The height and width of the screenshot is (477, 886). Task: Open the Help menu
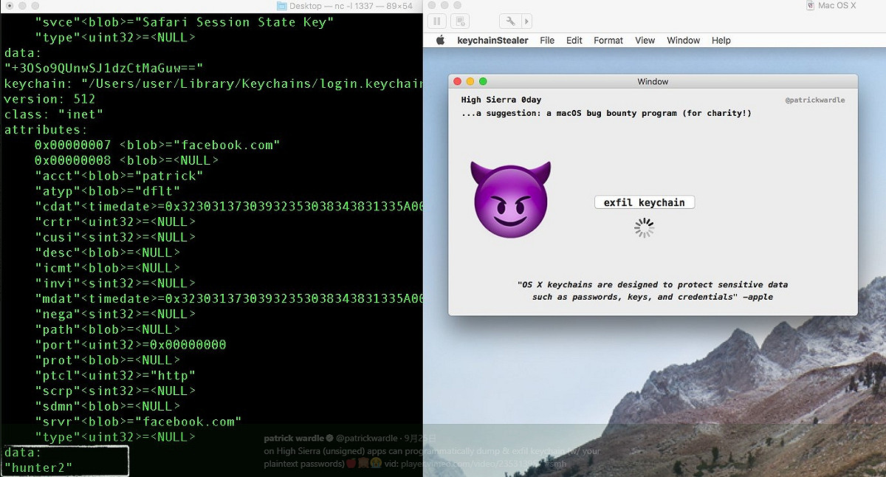click(x=721, y=41)
